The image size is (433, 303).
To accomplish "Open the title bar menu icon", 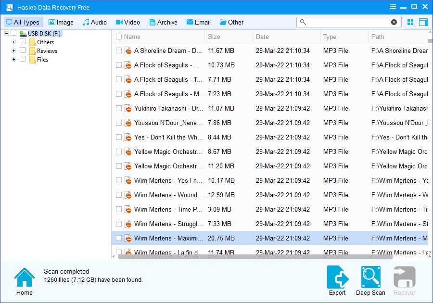I will tap(393, 7).
